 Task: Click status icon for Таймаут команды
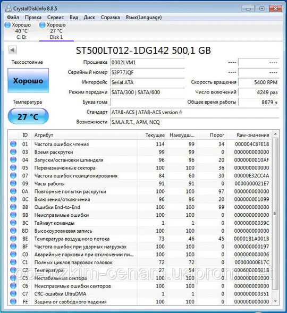pyautogui.click(x=13, y=223)
